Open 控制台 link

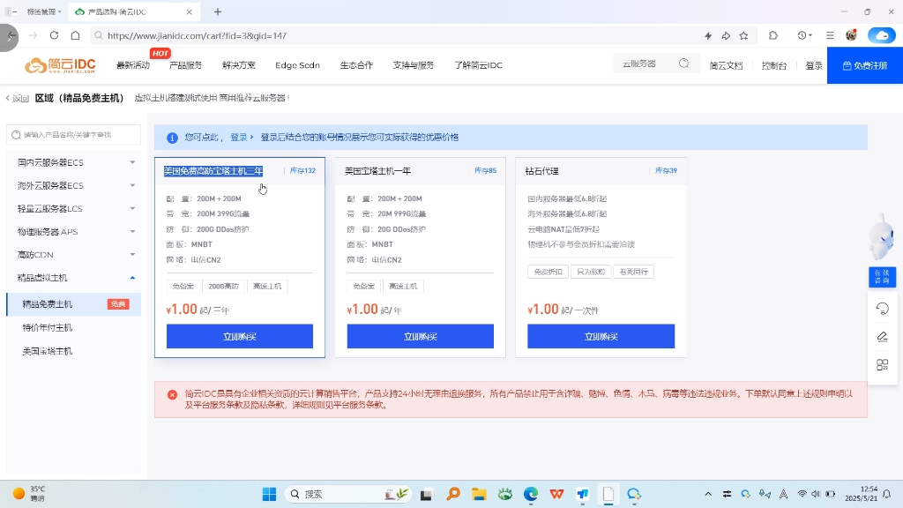pos(774,65)
